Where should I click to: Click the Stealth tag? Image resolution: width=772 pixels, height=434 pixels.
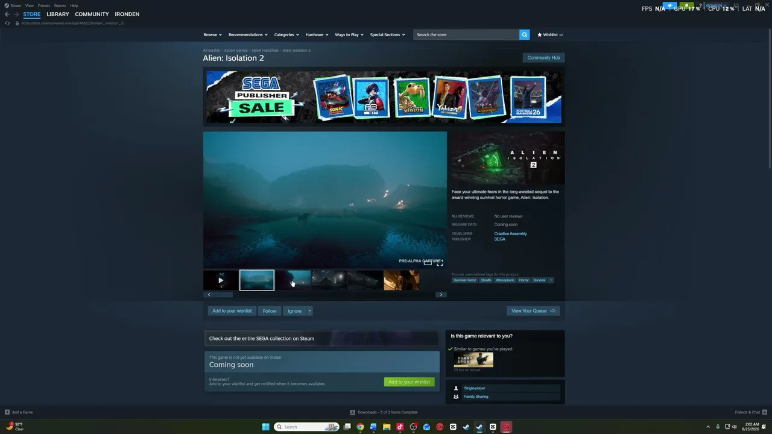tap(486, 280)
